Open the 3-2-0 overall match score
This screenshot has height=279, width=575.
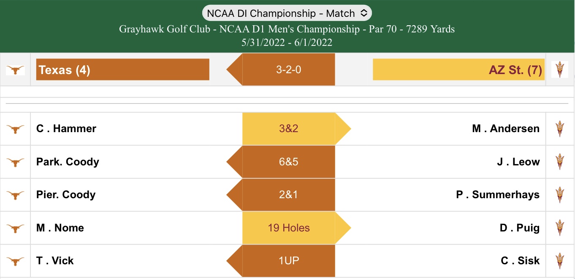[x=289, y=69]
